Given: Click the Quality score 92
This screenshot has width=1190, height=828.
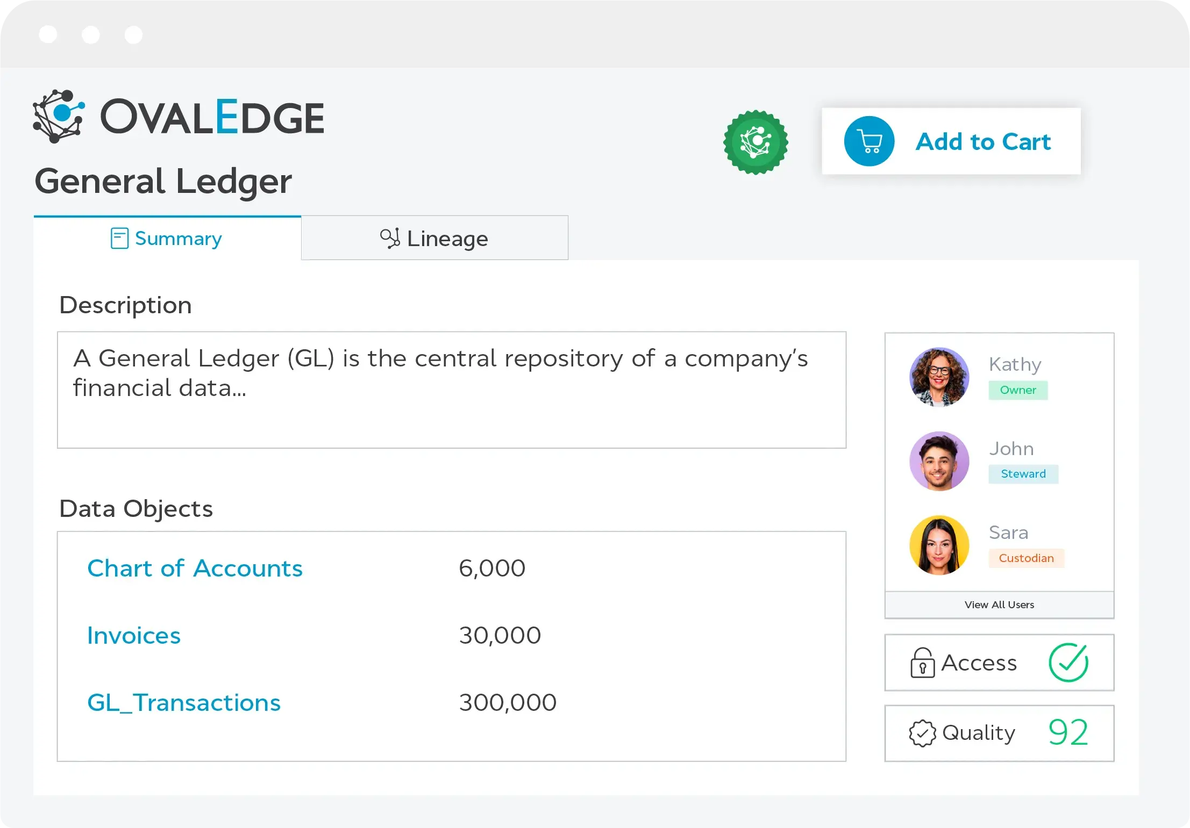Looking at the screenshot, I should click(x=1068, y=733).
